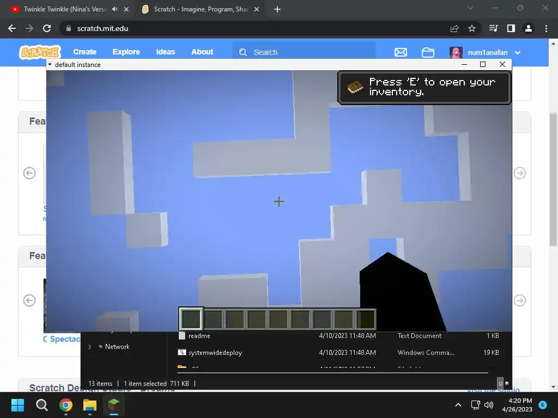Viewport: 558px width, 418px height.
Task: Open Chrome tab search dropdown arrow
Action: [x=470, y=8]
